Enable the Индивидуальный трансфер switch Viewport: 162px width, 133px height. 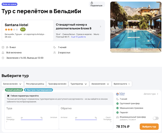tap(156, 118)
